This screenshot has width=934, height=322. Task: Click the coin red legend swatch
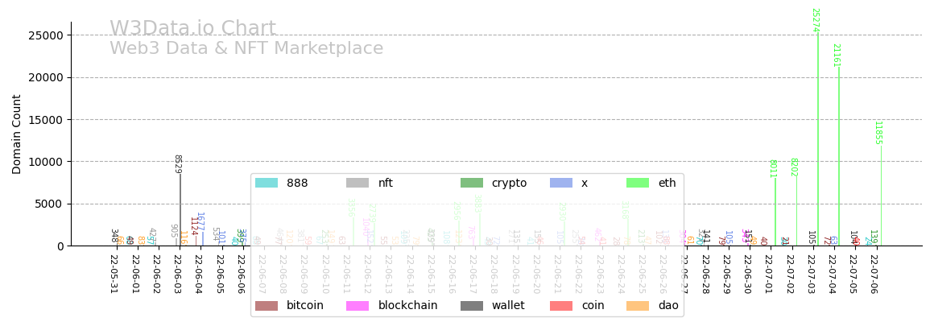[561, 306]
